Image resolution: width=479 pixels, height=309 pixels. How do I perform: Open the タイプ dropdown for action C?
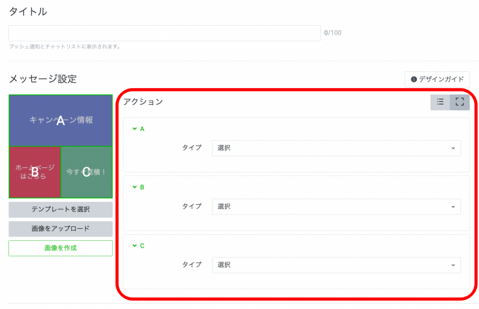(x=336, y=265)
